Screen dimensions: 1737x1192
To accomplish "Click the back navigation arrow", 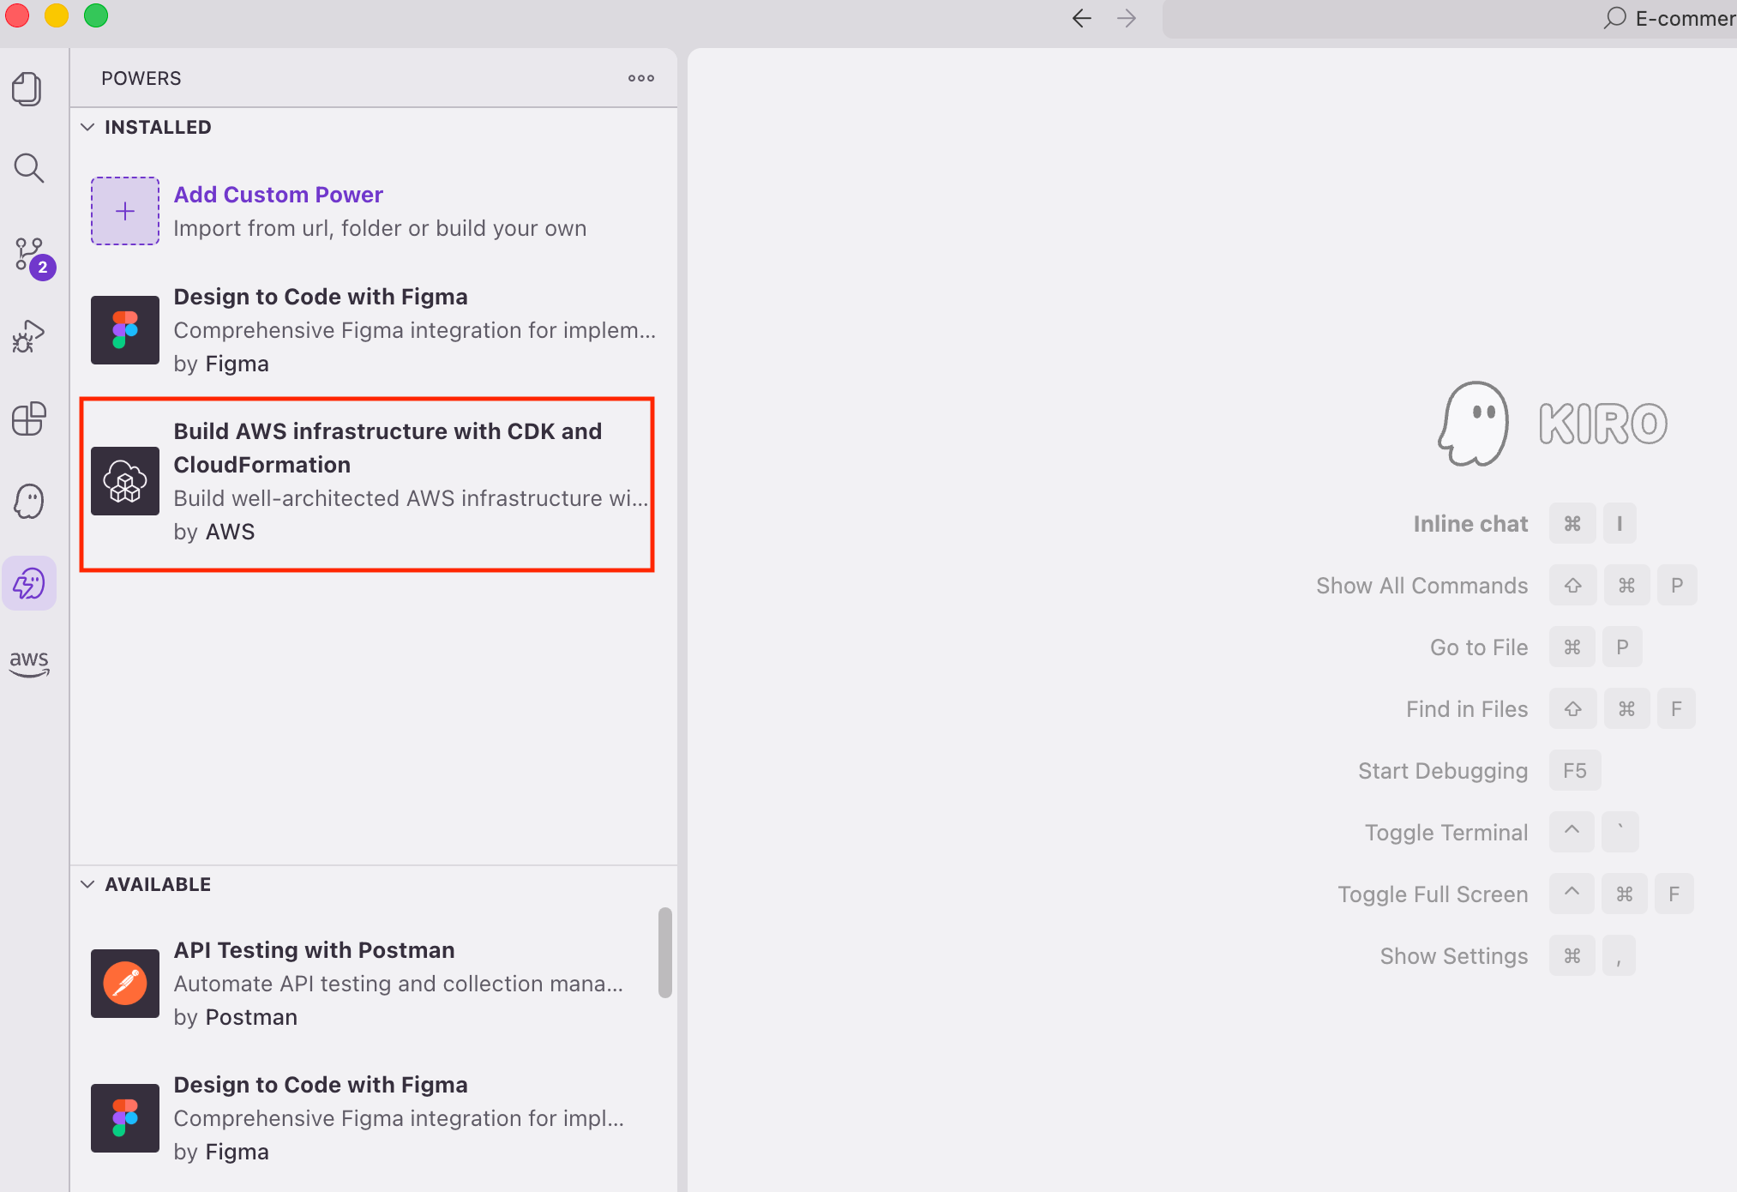I will 1081,18.
